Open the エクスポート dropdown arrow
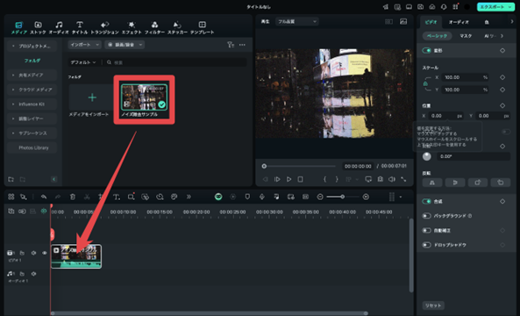 pos(510,7)
